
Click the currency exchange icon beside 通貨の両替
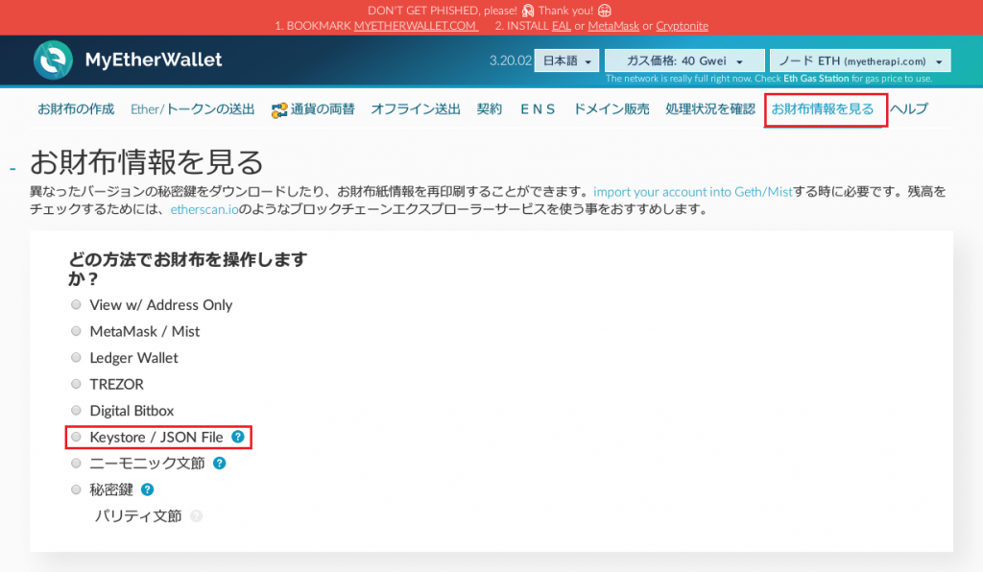tap(279, 110)
